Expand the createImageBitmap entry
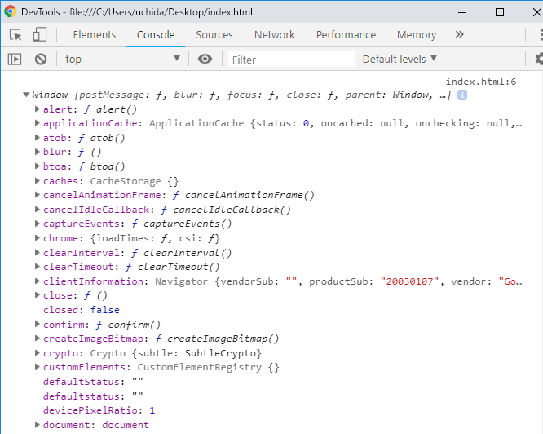This screenshot has width=543, height=434. point(37,338)
